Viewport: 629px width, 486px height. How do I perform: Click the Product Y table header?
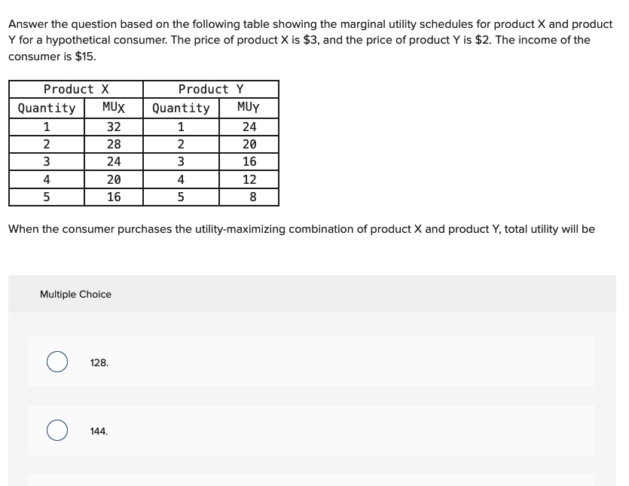click(211, 89)
